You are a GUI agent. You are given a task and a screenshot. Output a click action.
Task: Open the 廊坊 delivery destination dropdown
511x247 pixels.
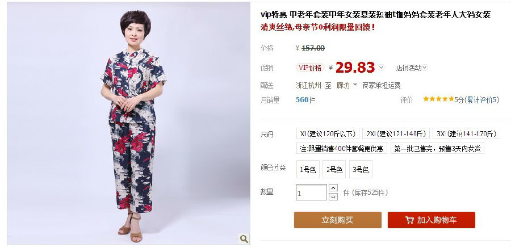(347, 85)
